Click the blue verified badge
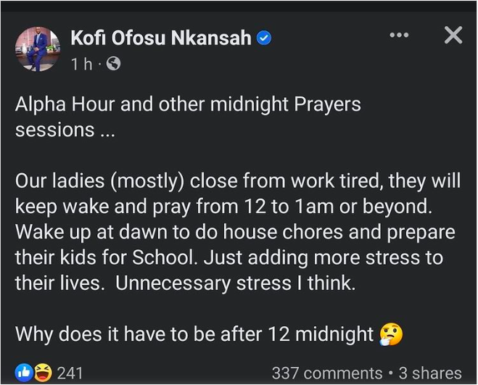This screenshot has width=478, height=385. [x=265, y=38]
